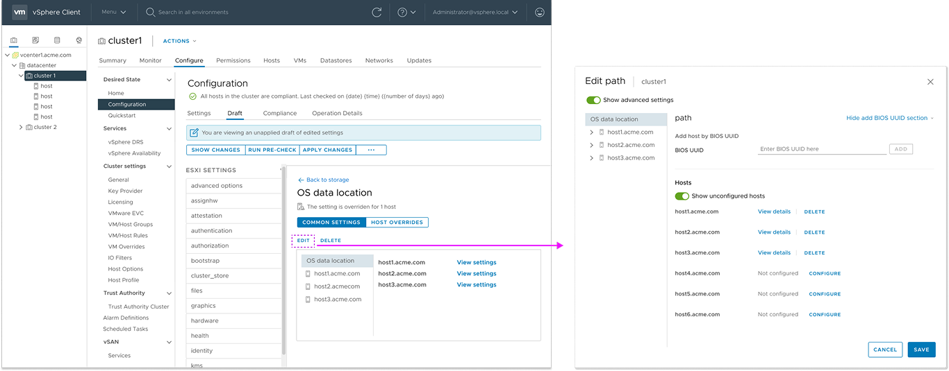Expand host1.acme.com in Edit path tree
This screenshot has width=949, height=371.
coord(591,132)
